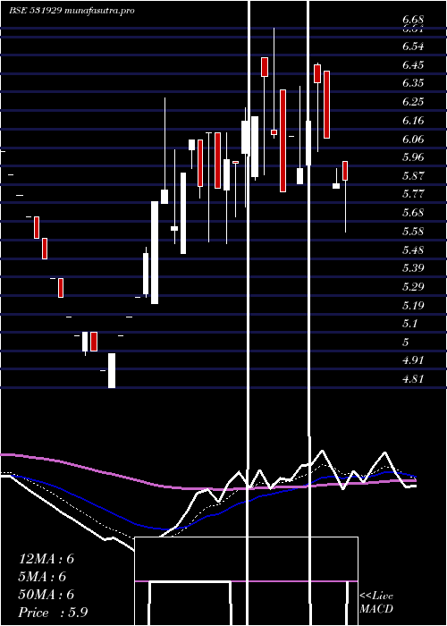This screenshot has height=626, width=447.
Task: Click the '50MA : 6' indicator text
Action: pyautogui.click(x=46, y=595)
